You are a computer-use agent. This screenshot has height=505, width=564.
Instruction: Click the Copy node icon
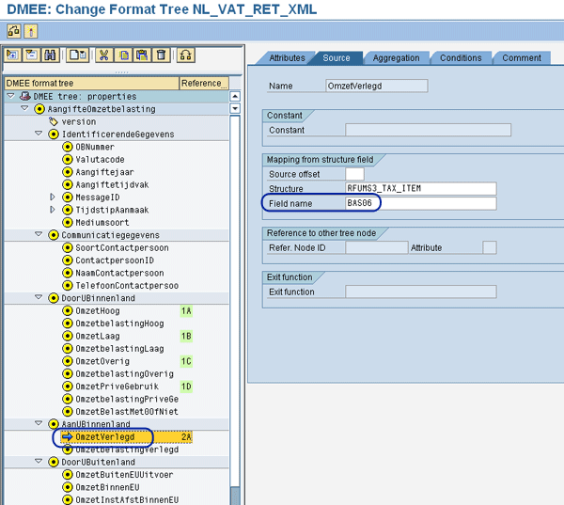[123, 55]
